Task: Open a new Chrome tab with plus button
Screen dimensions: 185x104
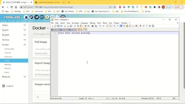Action: click(x=69, y=2)
